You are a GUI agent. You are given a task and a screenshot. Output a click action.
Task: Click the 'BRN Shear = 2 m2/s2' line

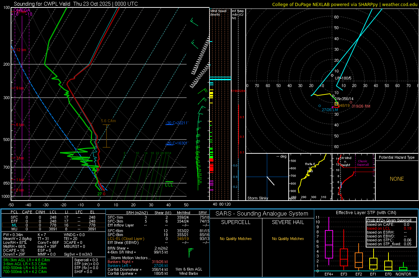point(138,248)
